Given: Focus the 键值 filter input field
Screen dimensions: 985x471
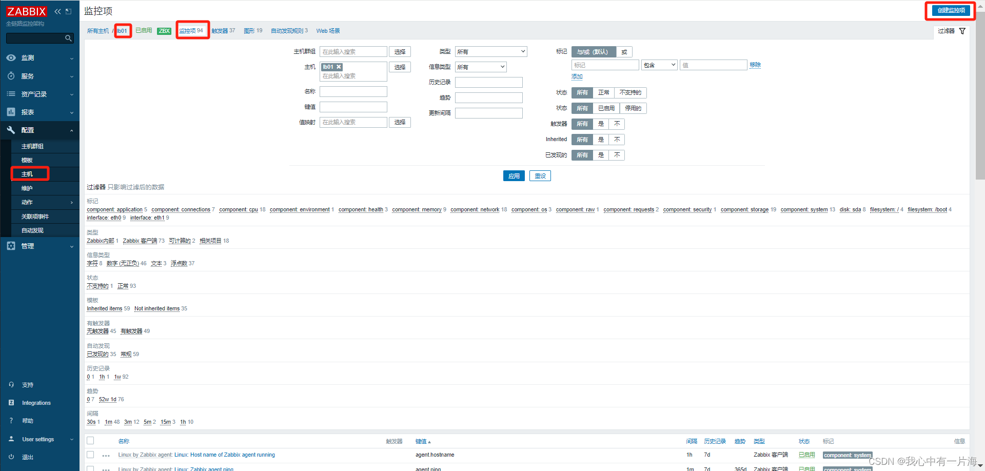Looking at the screenshot, I should (353, 107).
